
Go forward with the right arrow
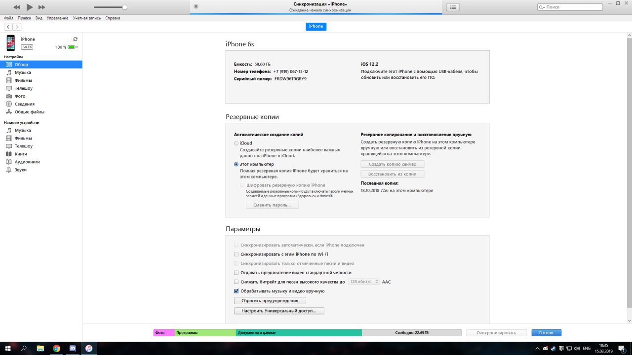coord(17,27)
